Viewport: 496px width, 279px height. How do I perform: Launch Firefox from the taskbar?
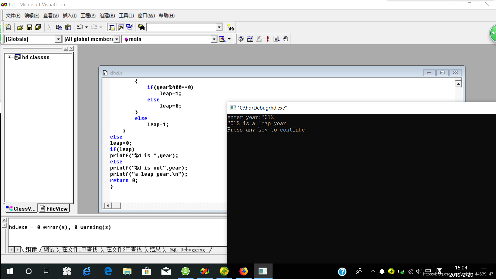(243, 271)
